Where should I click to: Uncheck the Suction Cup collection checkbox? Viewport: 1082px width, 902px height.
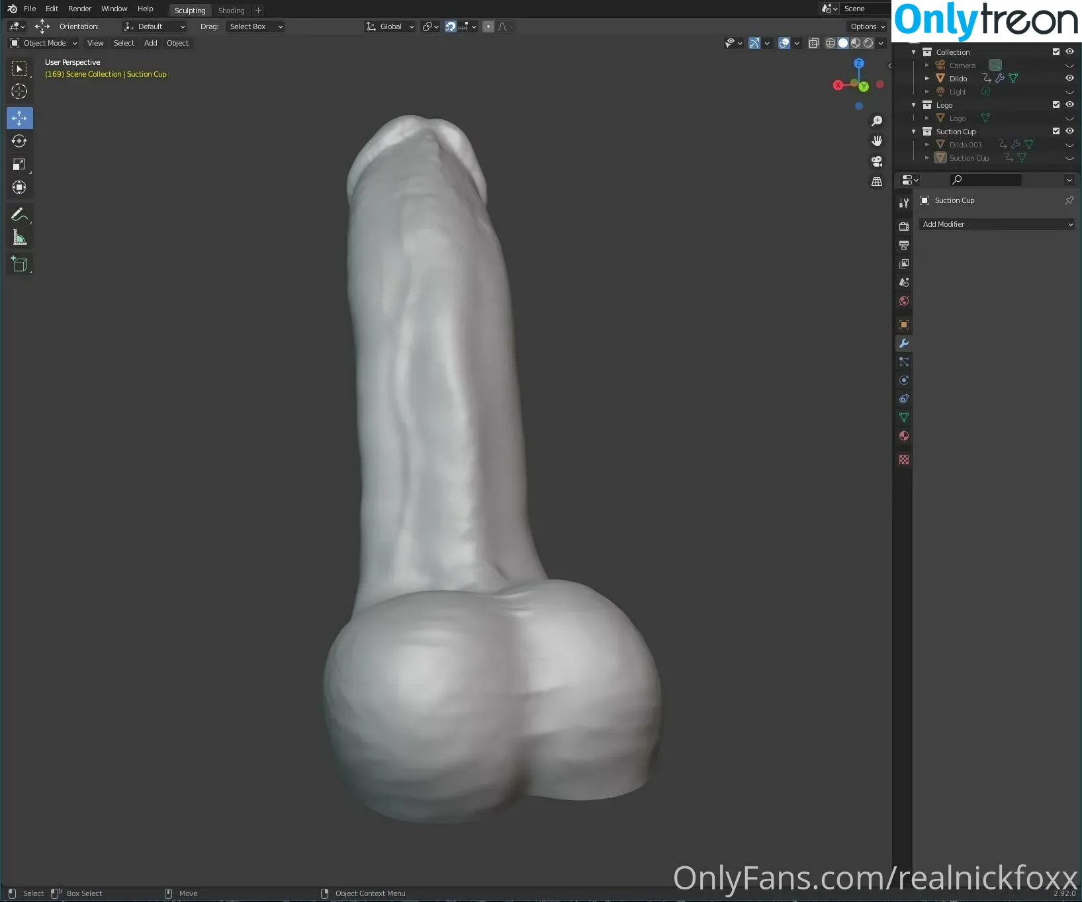(x=1056, y=131)
